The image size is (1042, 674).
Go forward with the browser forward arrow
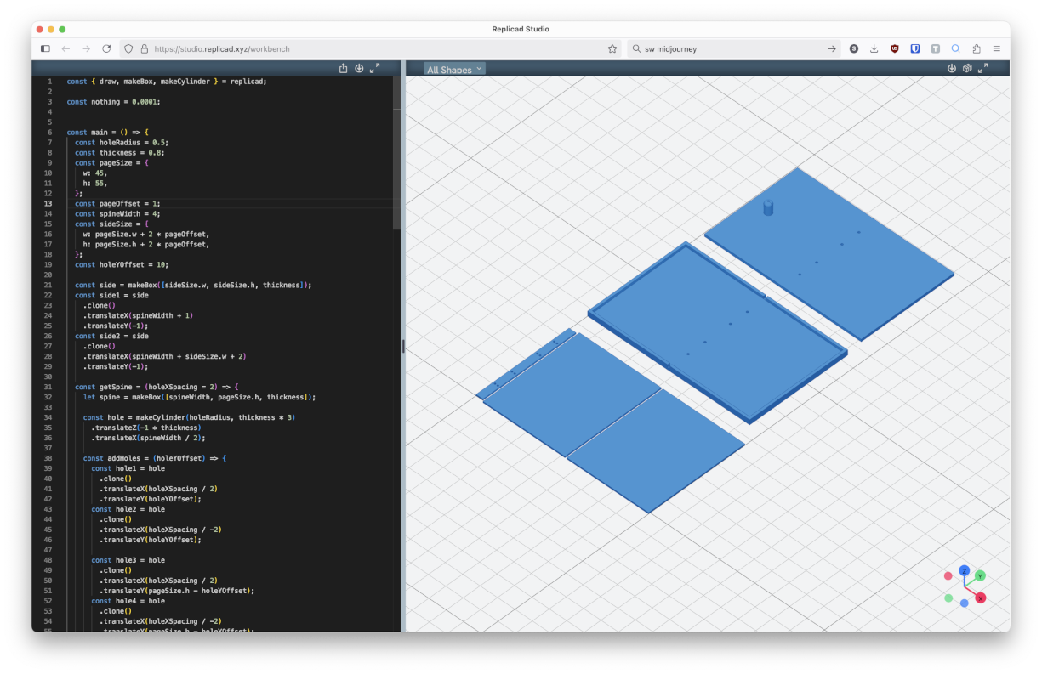(x=86, y=49)
